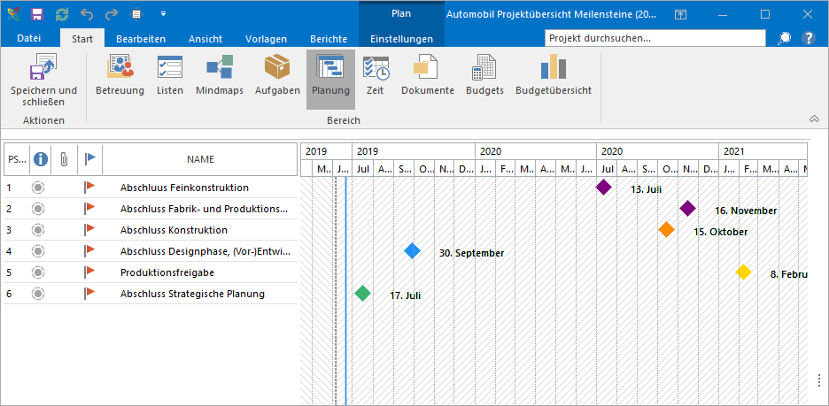The width and height of the screenshot is (829, 406).
Task: Click status circle of Abschluss Strategische Planung
Action: 37,294
